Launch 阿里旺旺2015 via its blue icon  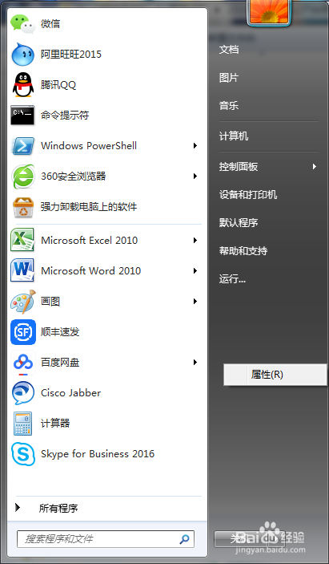22,55
